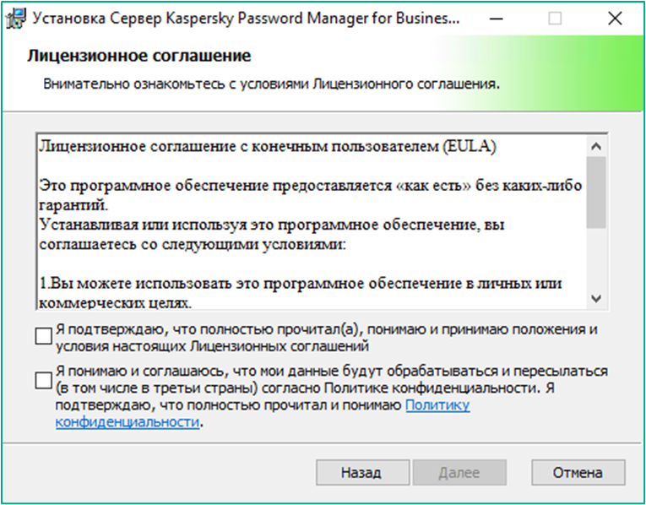Click the EULA scrollbar thumb
This screenshot has width=646, height=505.
coord(596,192)
